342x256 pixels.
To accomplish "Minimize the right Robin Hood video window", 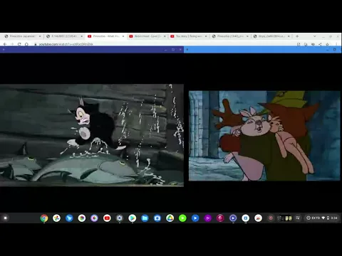I will click(327, 50).
